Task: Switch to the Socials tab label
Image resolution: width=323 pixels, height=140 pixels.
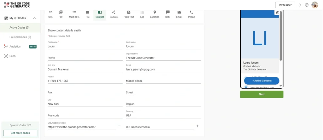Action: pos(114,17)
